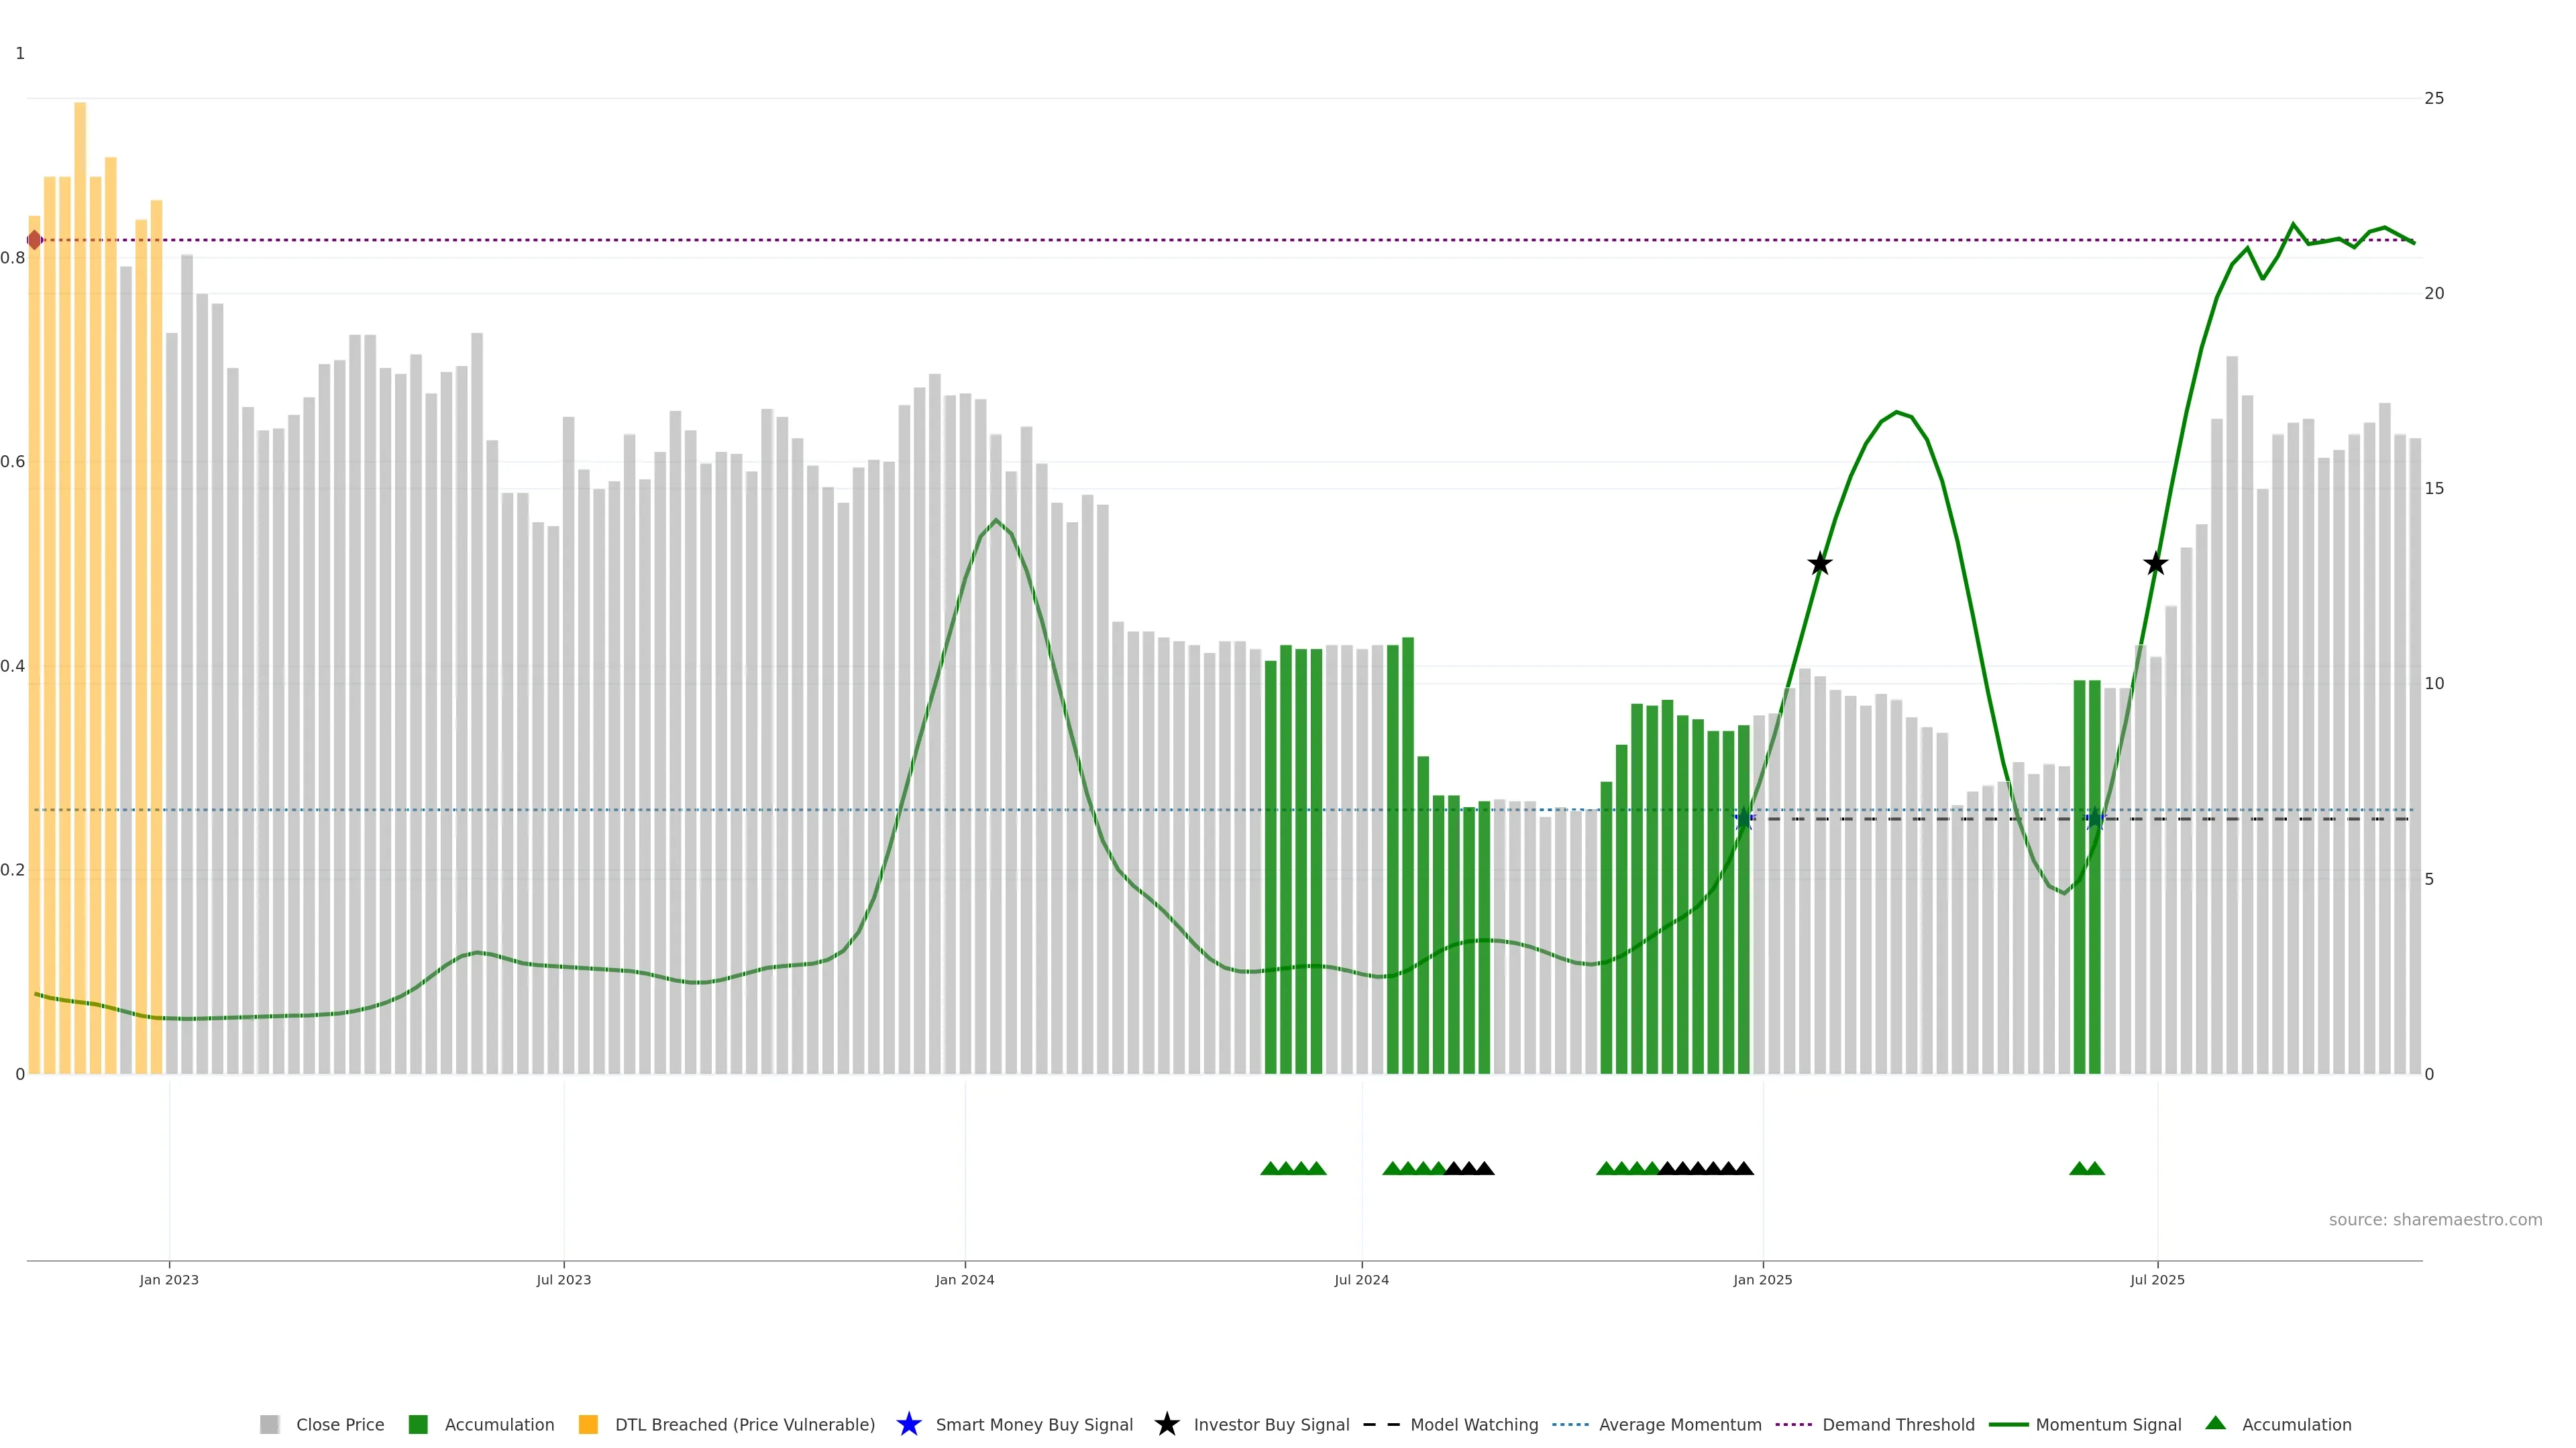
Task: Toggle the Momentum Signal line visibility
Action: pos(2108,1424)
